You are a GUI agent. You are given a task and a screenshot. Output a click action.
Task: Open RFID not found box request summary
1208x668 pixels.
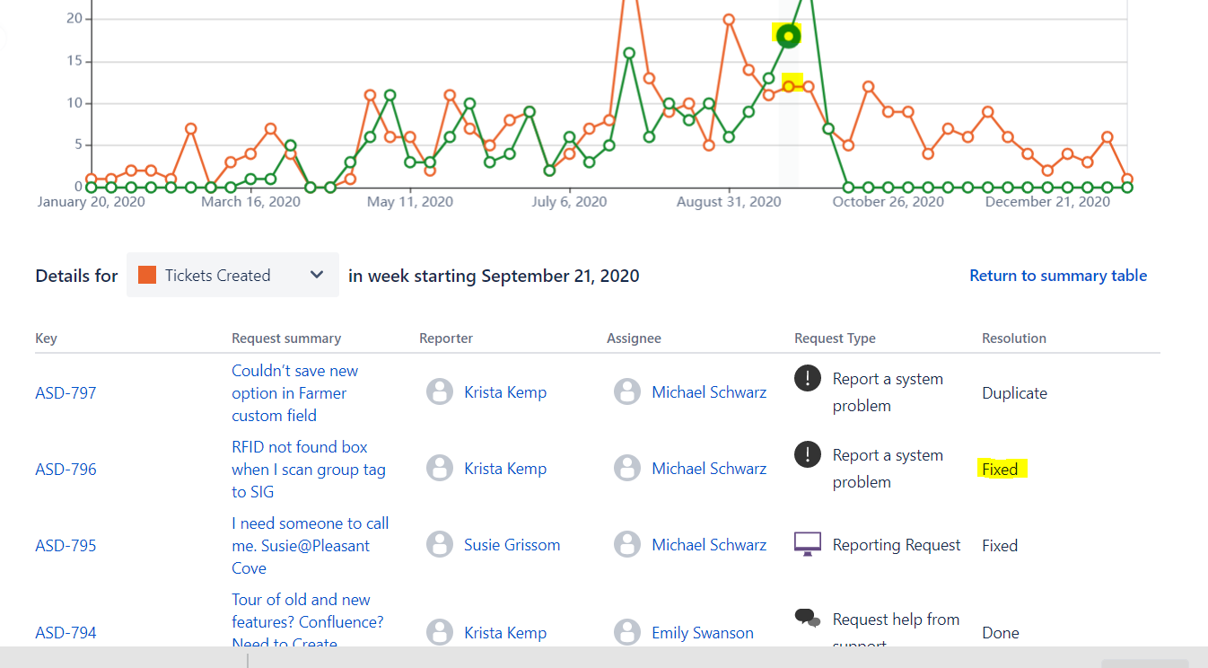(x=309, y=470)
